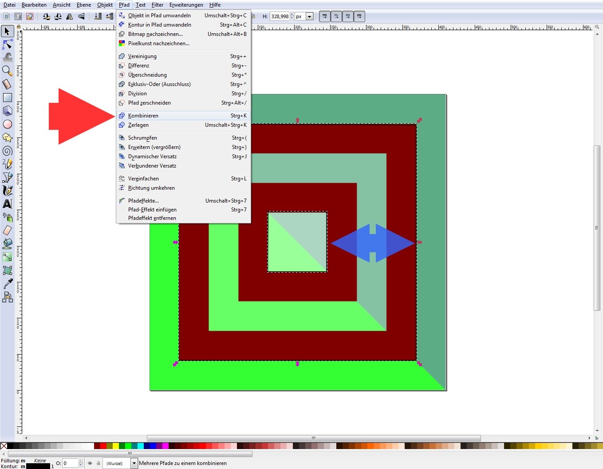Select the Spray can tool
The height and width of the screenshot is (469, 603).
7,217
